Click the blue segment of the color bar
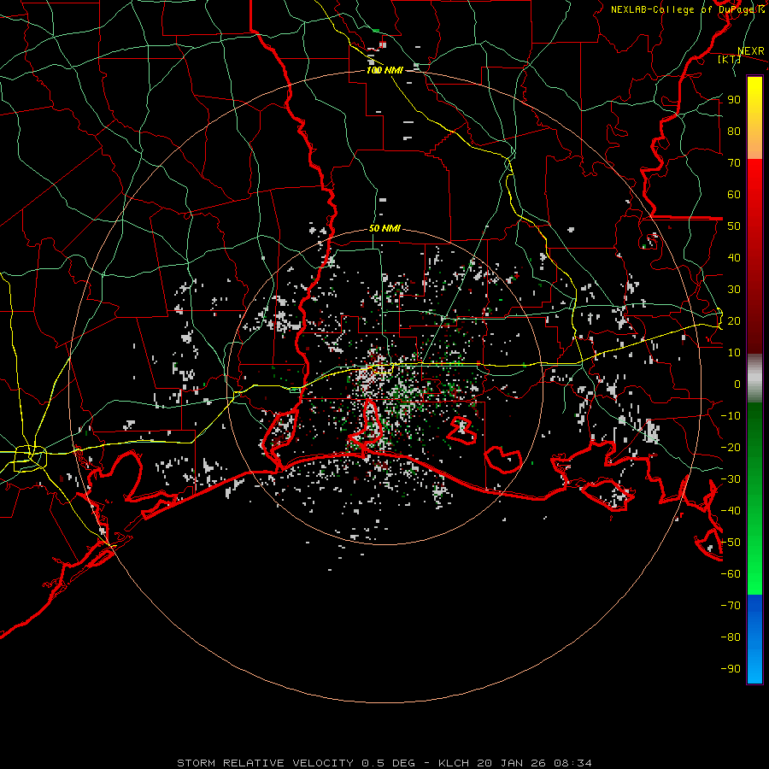The image size is (769, 769). point(754,639)
